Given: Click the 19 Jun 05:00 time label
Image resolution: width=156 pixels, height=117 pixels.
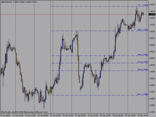Looking at the screenshot, I should click(118, 115).
